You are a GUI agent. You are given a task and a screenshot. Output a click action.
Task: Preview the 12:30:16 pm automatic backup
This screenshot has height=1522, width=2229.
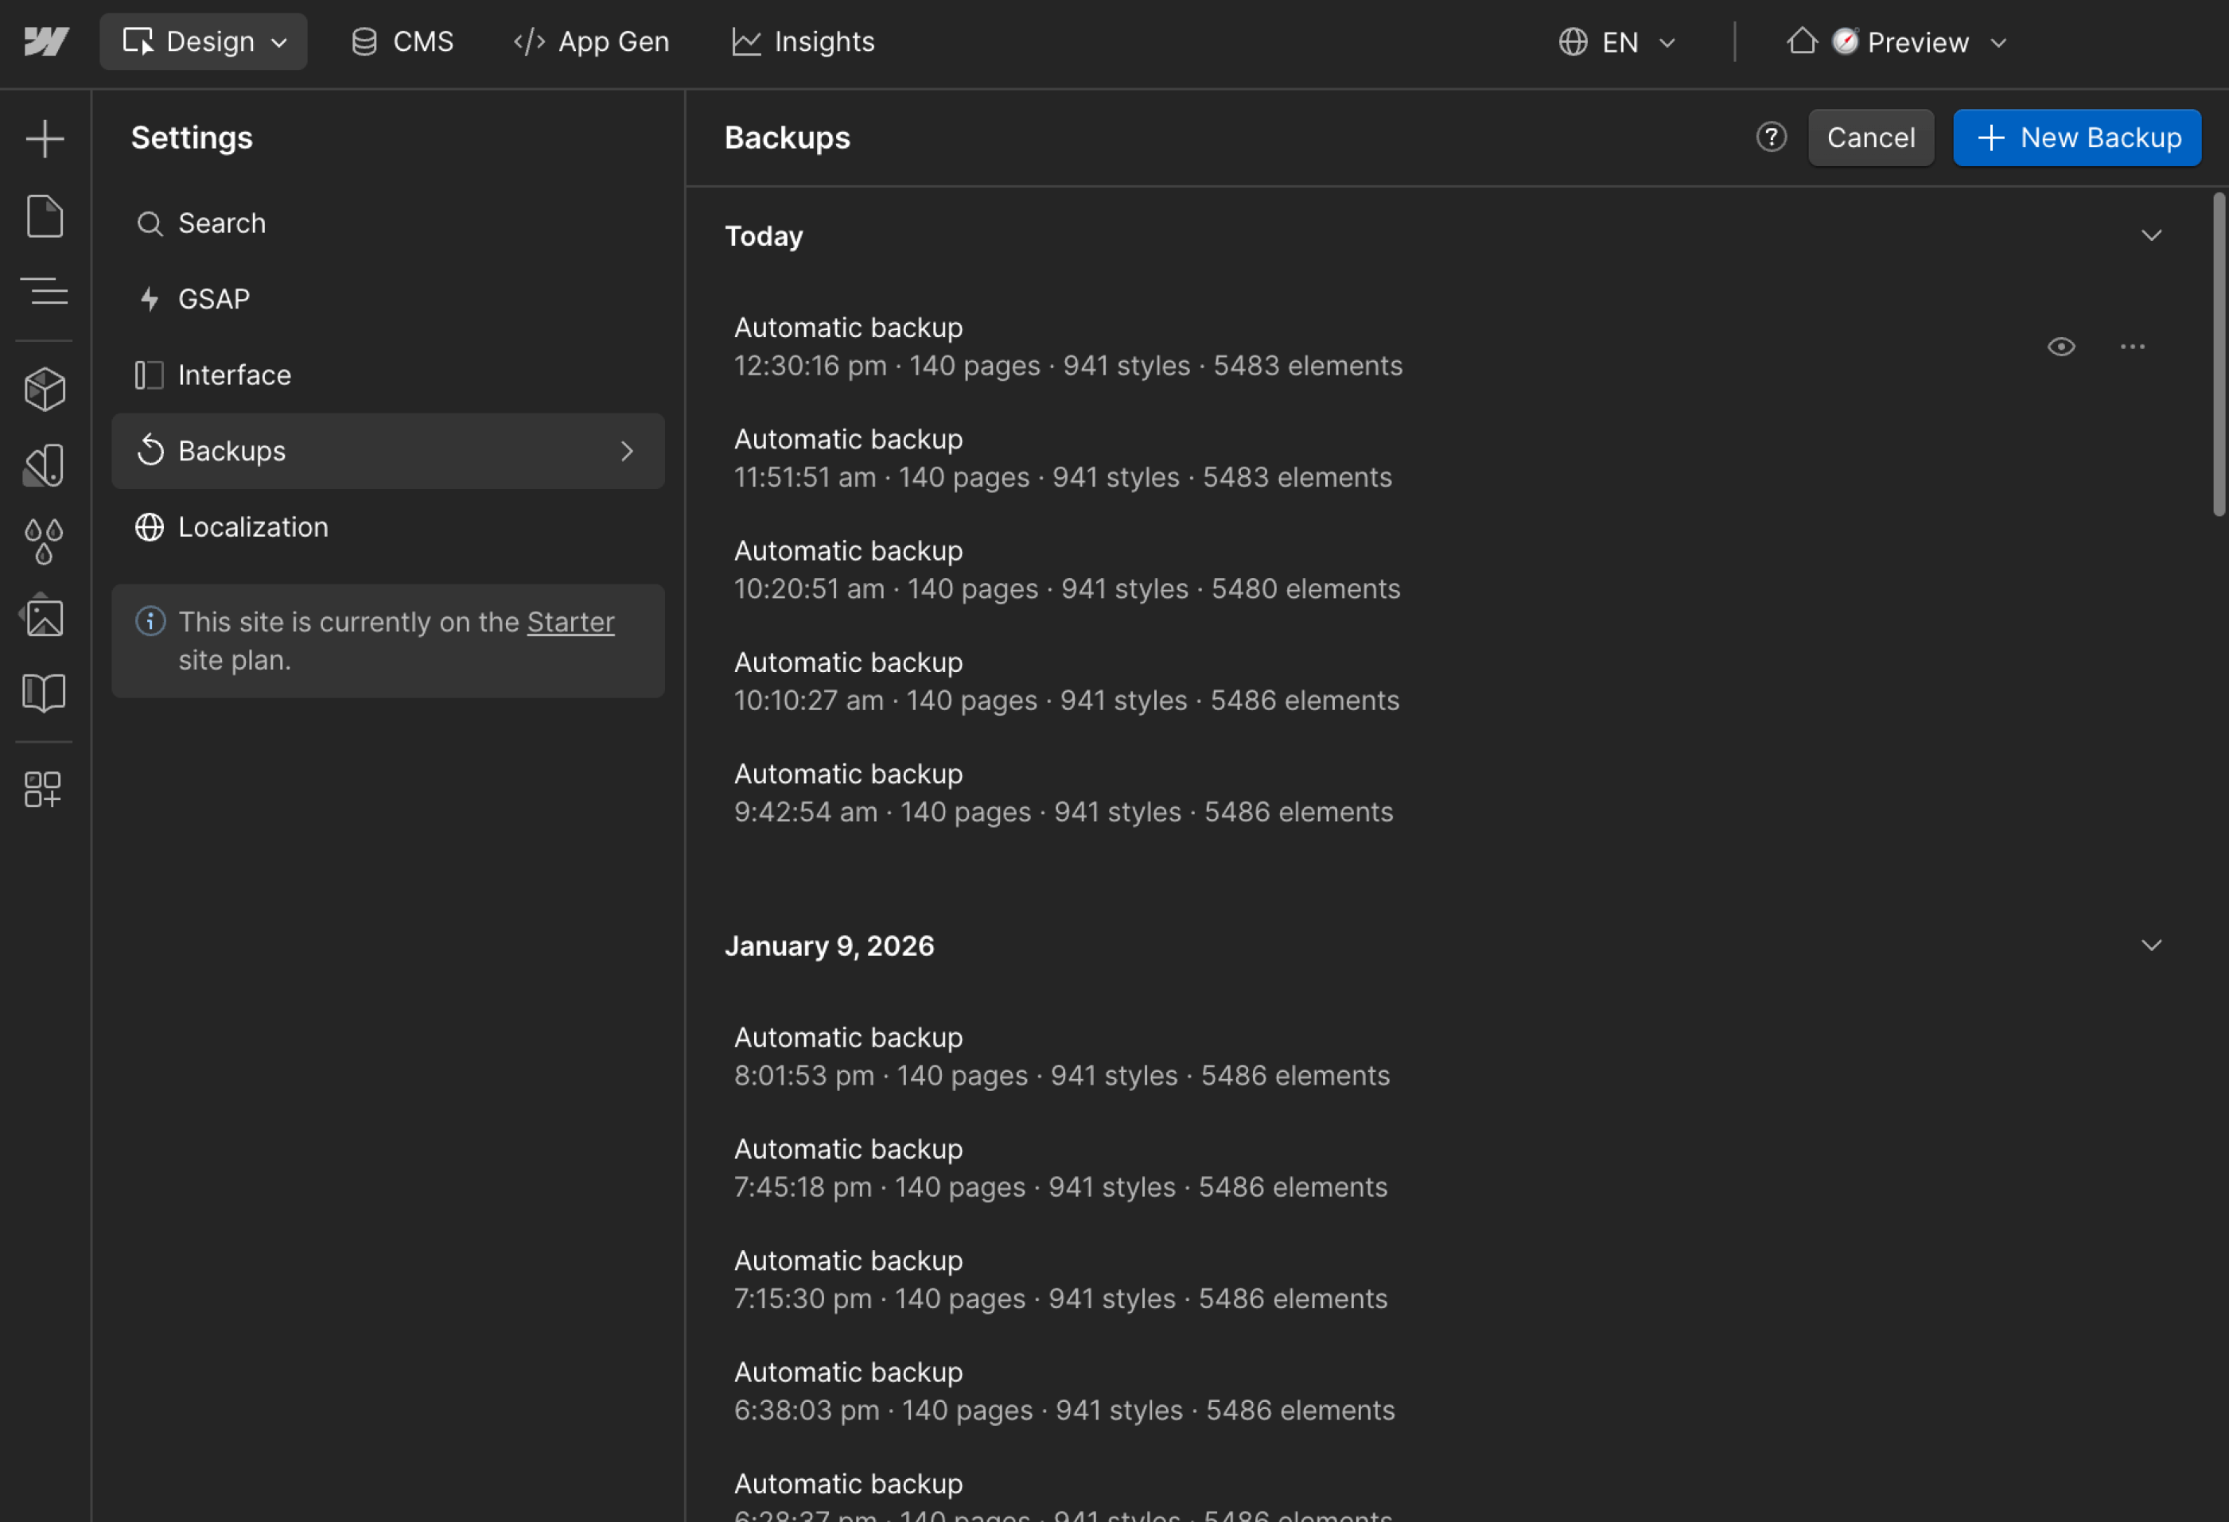[2062, 346]
